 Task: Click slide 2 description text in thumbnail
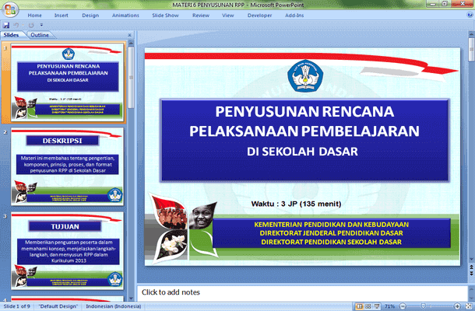point(68,164)
